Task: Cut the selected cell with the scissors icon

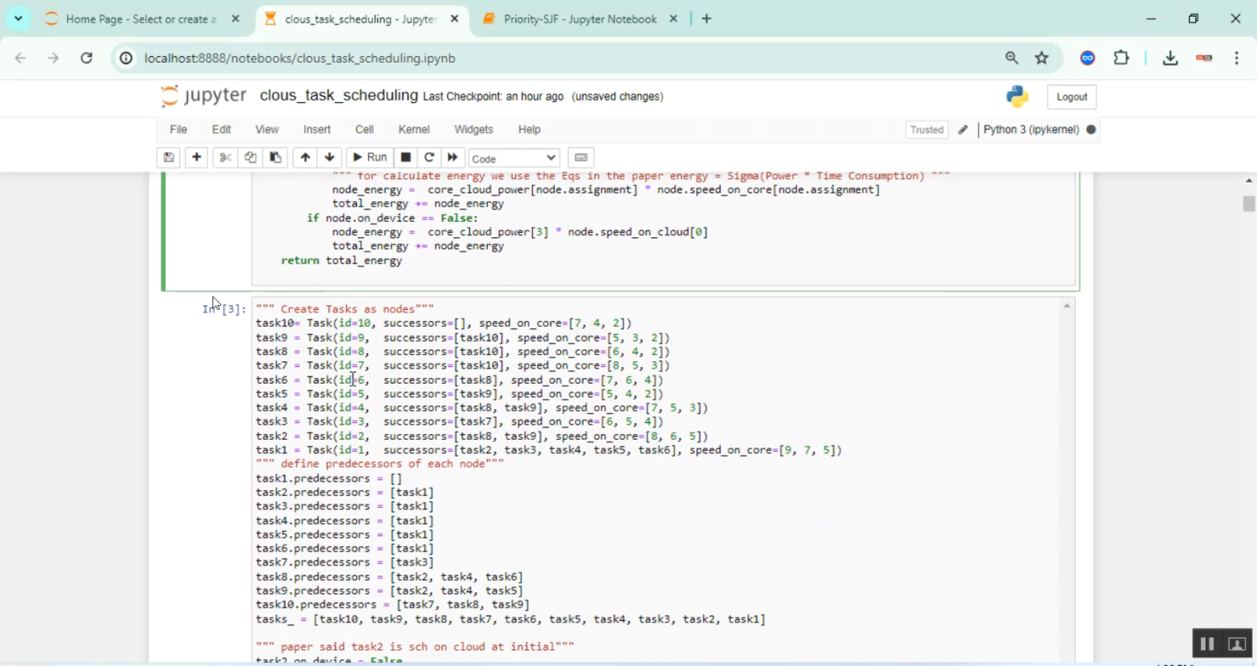Action: (225, 157)
